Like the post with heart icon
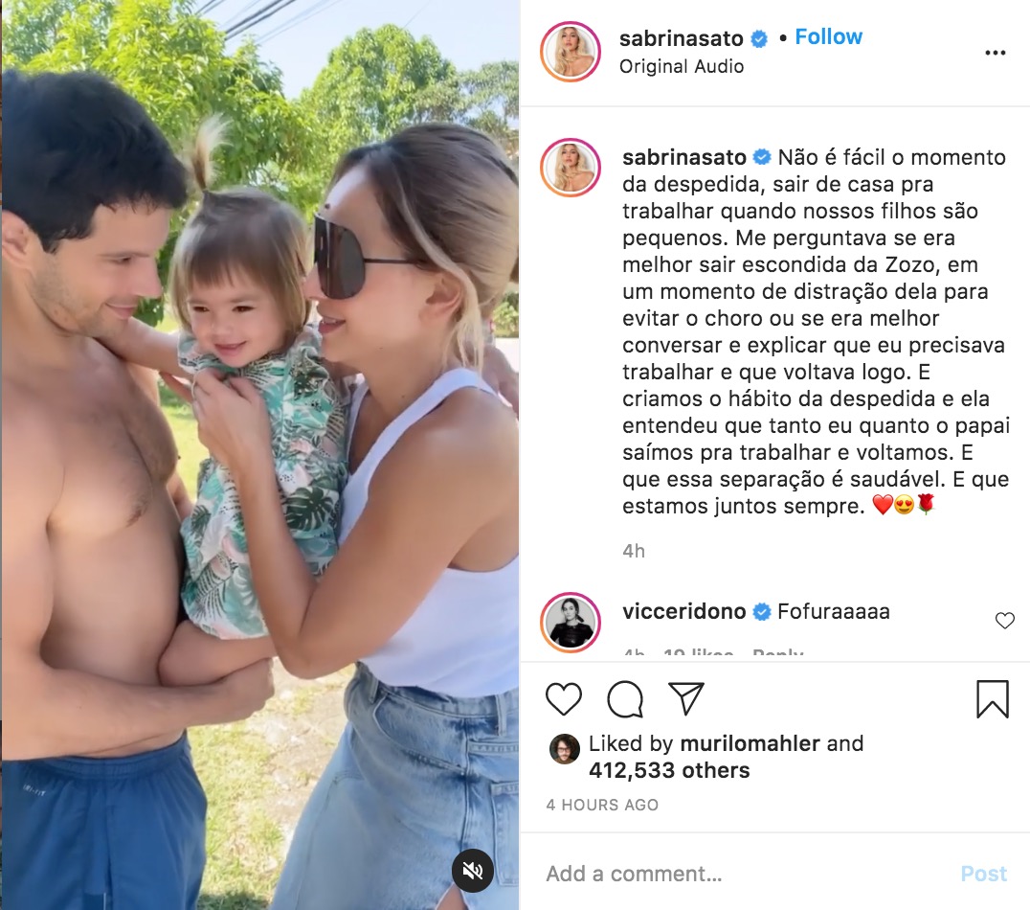This screenshot has height=910, width=1030. (564, 698)
